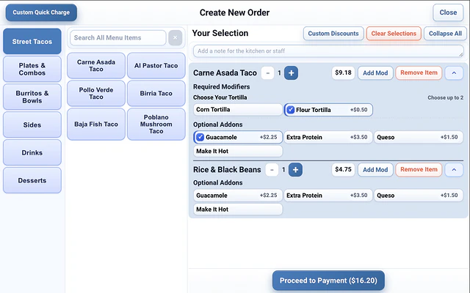Viewport: 470px width, 293px height.
Task: Add a Pollo Verde Taco
Action: click(96, 93)
